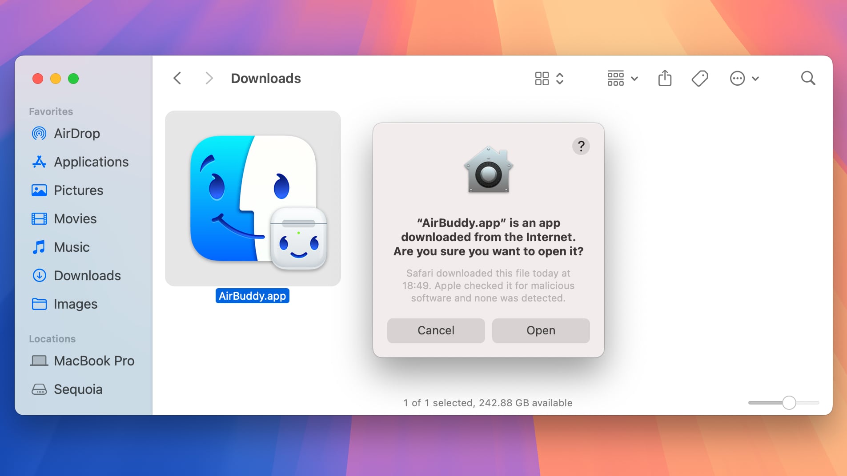Viewport: 847px width, 476px height.
Task: Click Open to launch AirBuddy
Action: [x=541, y=330]
